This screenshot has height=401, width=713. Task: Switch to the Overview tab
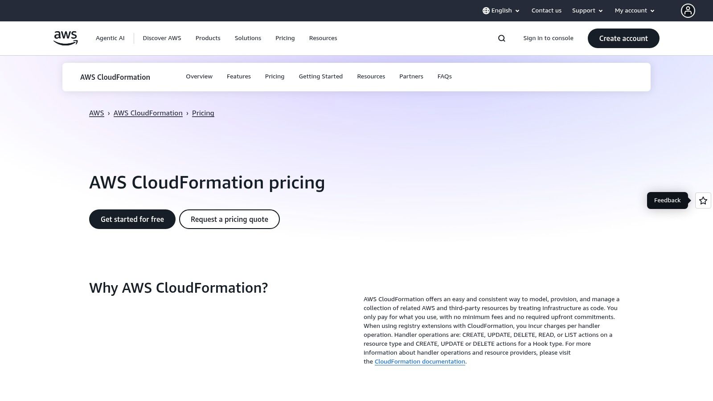coord(199,77)
